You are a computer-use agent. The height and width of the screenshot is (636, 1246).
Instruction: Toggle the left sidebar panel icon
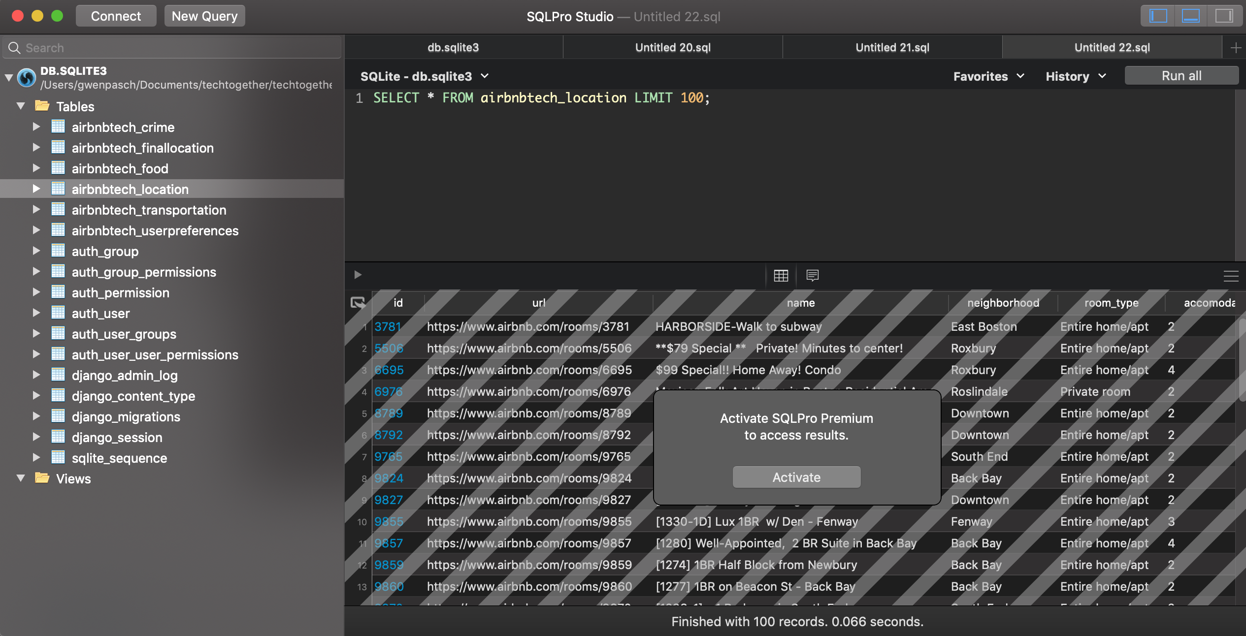[x=1158, y=16]
